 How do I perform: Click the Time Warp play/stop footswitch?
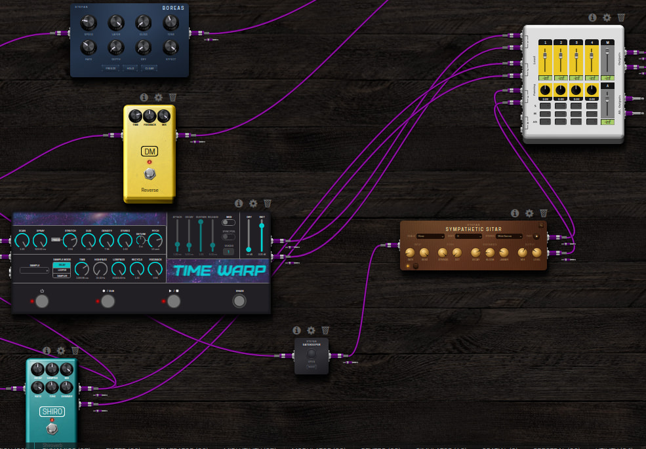pos(174,301)
